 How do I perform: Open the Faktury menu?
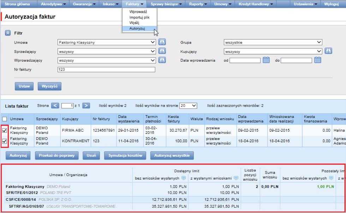[135, 4]
